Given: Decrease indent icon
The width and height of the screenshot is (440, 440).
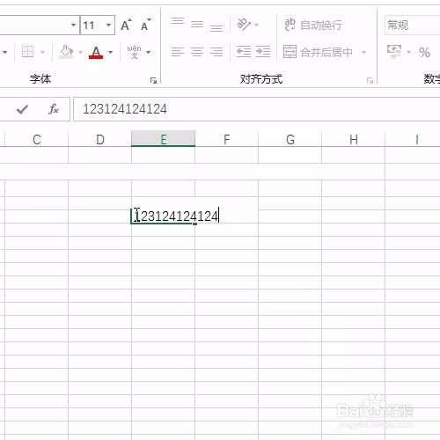Looking at the screenshot, I should pos(244,52).
